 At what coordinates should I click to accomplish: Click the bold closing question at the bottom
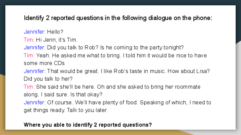[88, 125]
